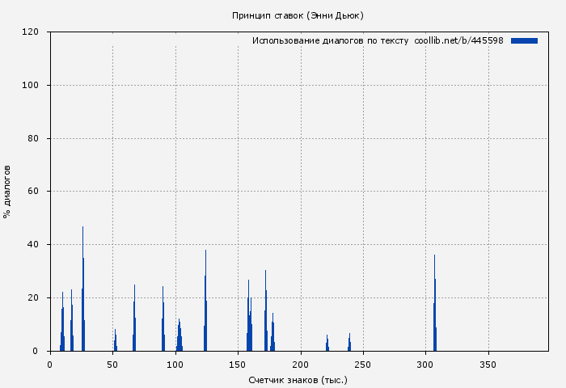Image resolution: width=566 pixels, height=388 pixels.
Task: Click the 200 tick label on the x-axis
Action: (301, 365)
